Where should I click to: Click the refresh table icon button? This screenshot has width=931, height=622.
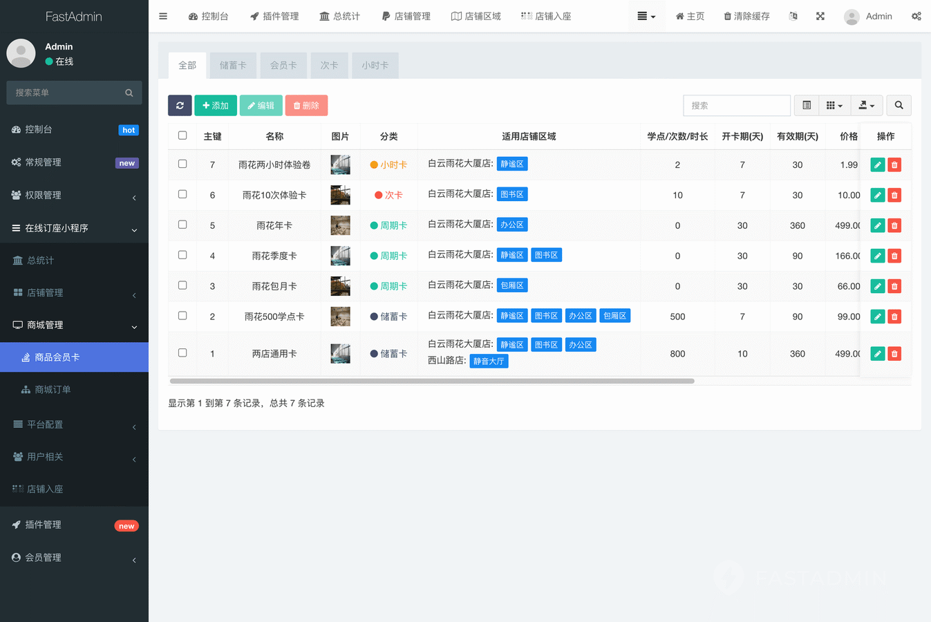pos(180,106)
